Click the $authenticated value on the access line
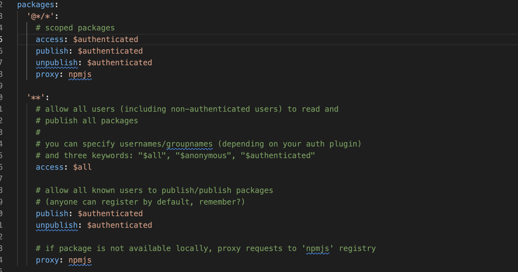 click(106, 40)
